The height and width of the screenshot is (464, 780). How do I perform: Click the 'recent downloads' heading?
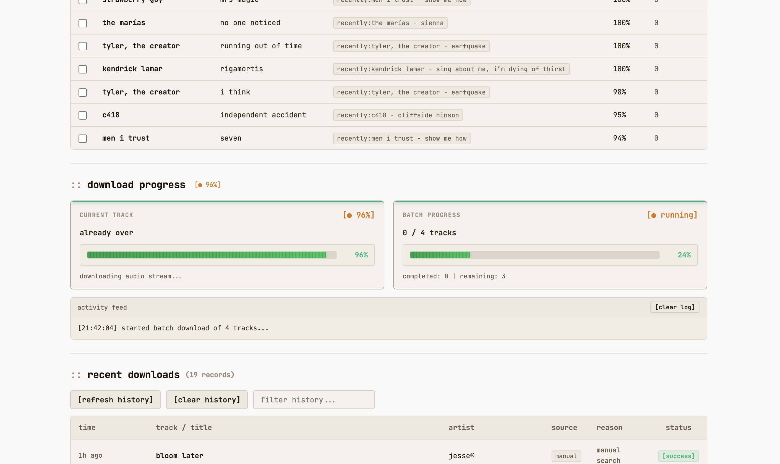point(133,375)
